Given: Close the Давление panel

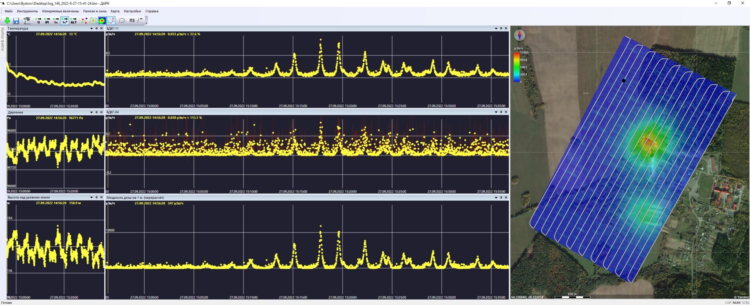Looking at the screenshot, I should click(101, 112).
